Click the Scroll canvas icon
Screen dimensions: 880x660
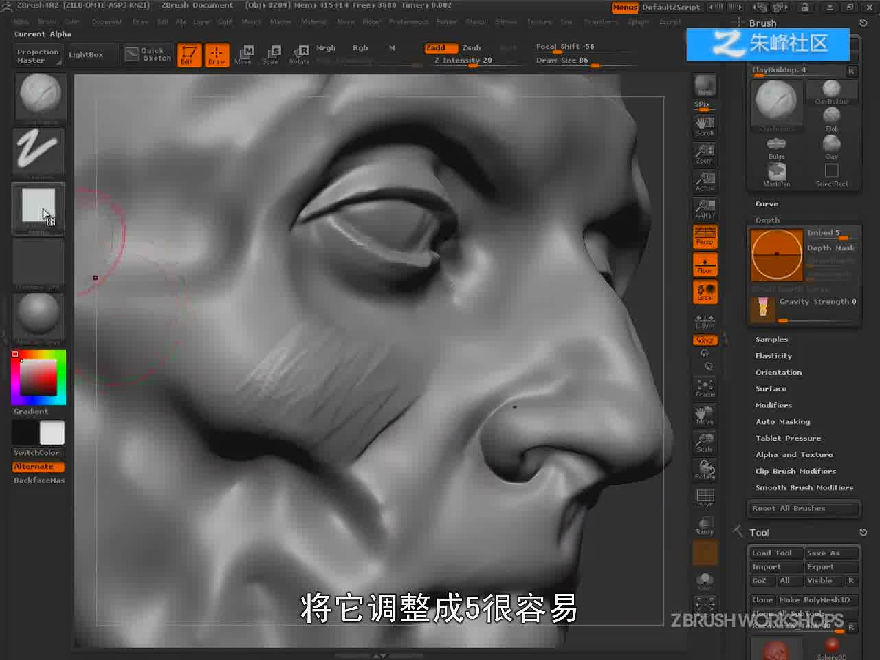(x=705, y=125)
